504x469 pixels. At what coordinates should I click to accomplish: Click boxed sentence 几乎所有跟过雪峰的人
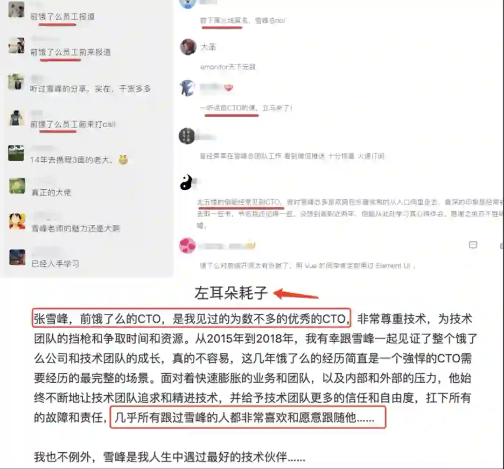pos(247,417)
